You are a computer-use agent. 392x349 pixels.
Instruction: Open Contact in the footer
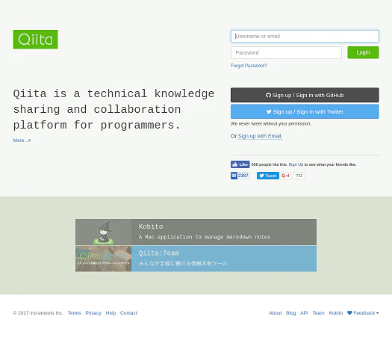click(x=128, y=313)
